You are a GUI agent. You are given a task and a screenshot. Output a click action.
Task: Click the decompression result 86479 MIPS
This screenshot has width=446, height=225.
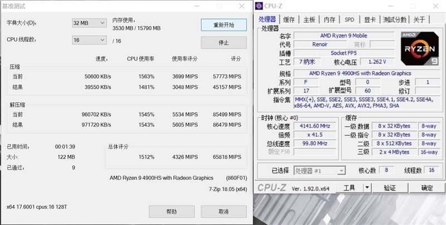tap(227, 125)
